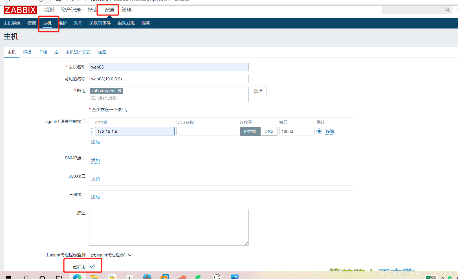Viewport: 458px width, 279px height.
Task: Focus the 可见的名称 input field
Action: coord(169,79)
